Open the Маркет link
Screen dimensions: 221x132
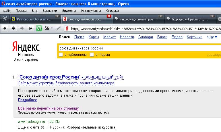point(109,37)
